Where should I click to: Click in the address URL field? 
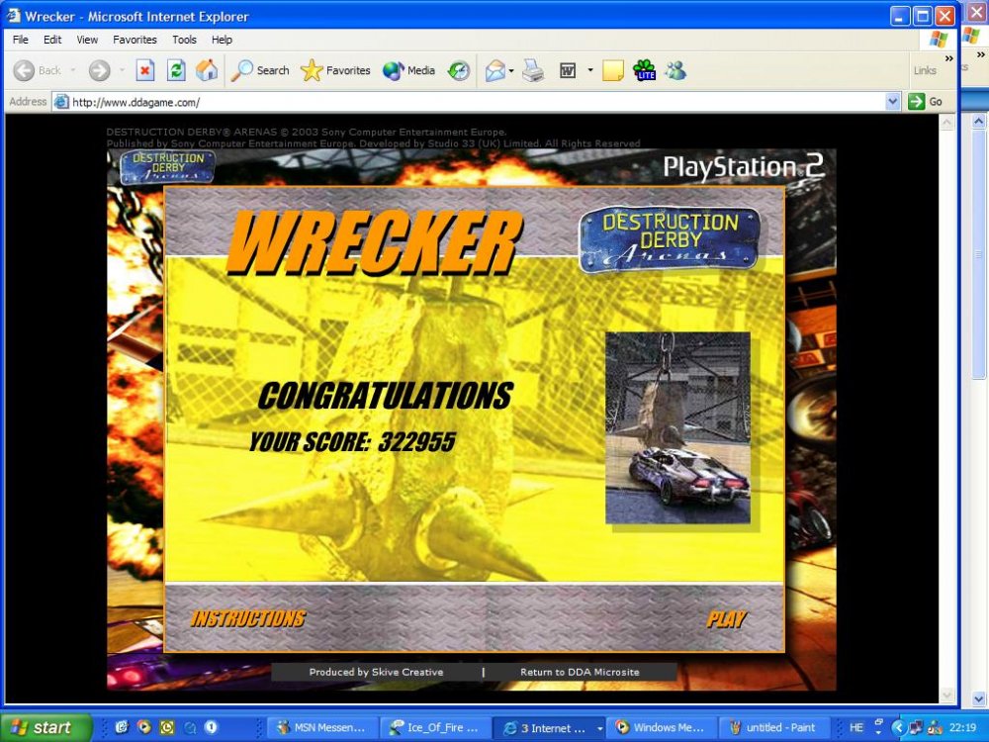click(x=477, y=102)
